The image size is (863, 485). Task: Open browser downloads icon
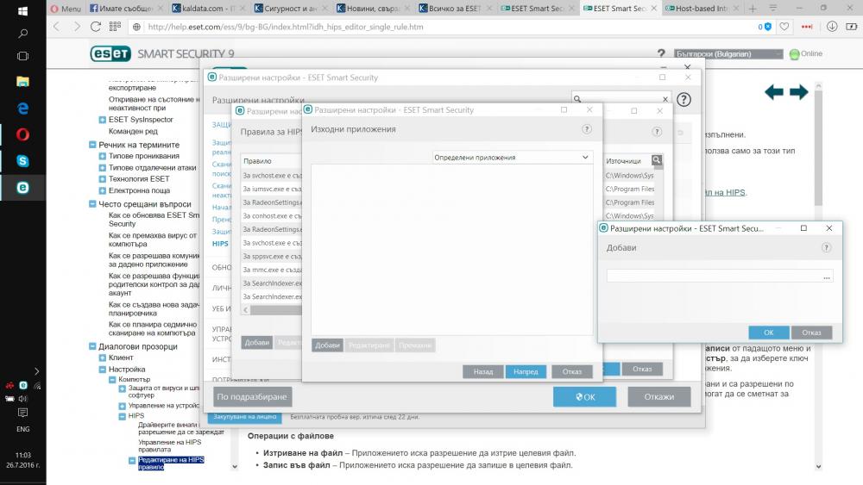click(832, 27)
